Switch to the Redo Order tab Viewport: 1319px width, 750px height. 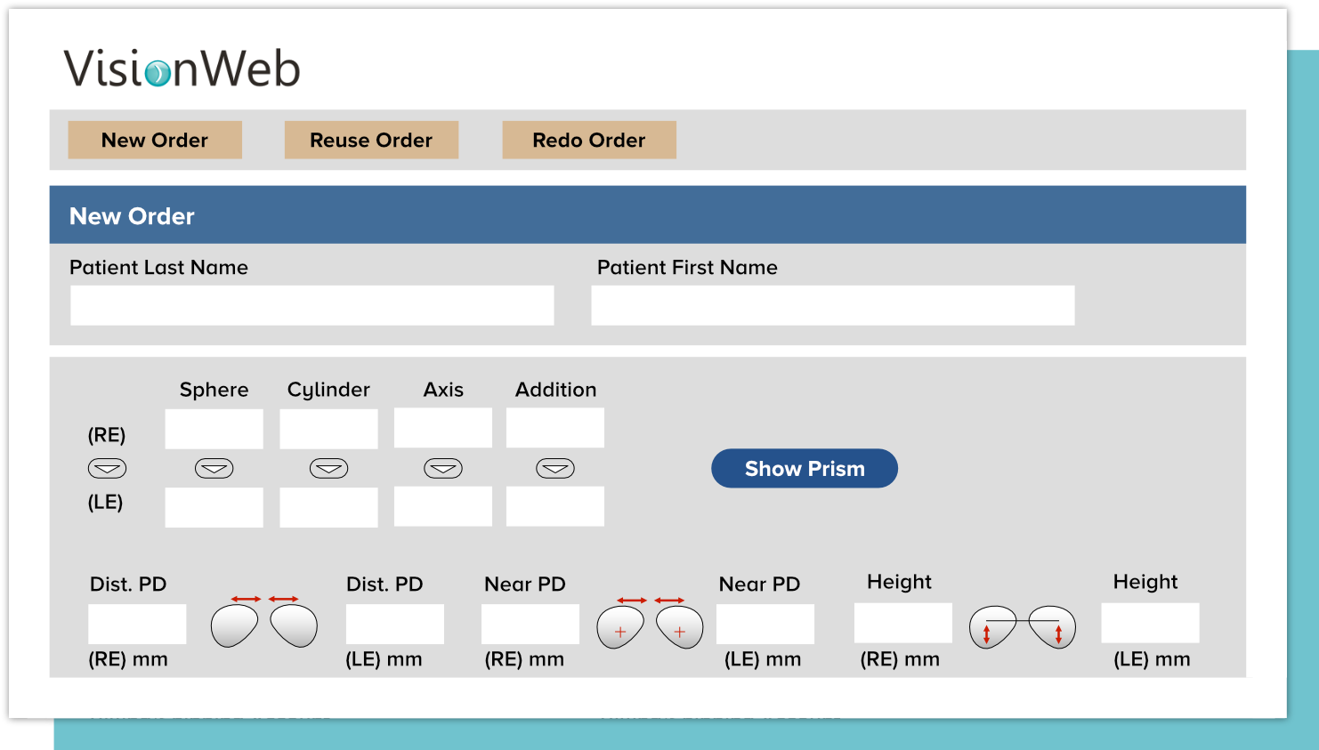coord(588,140)
